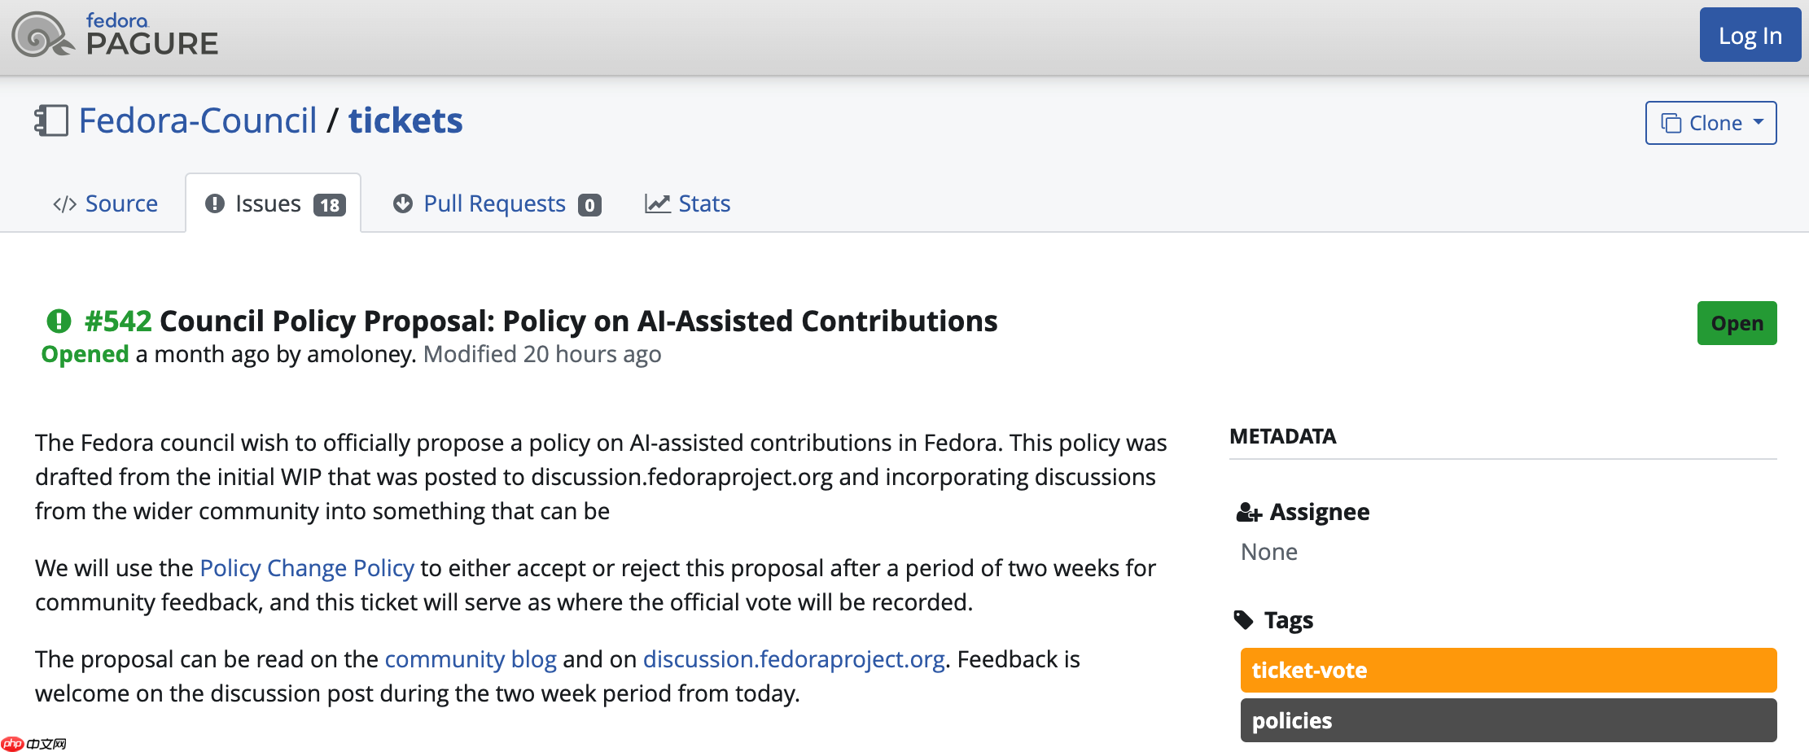Select the dark policies tag

point(1508,721)
